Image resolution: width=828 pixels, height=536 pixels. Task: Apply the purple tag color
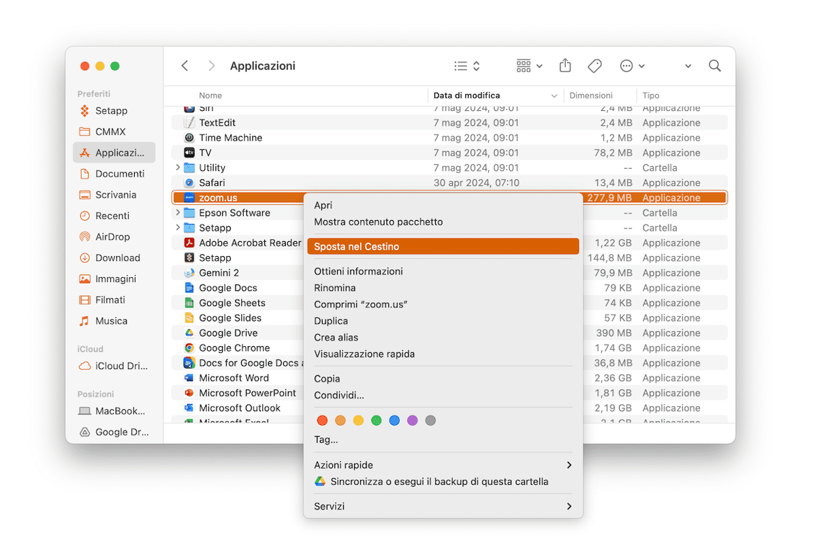413,421
